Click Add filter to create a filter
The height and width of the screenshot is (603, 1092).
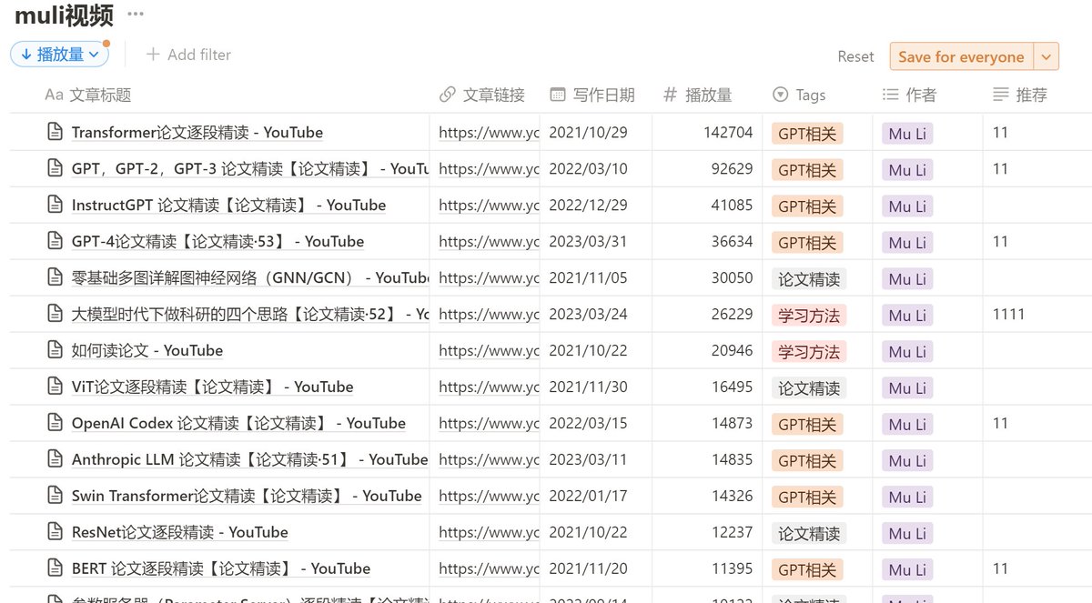click(x=188, y=55)
